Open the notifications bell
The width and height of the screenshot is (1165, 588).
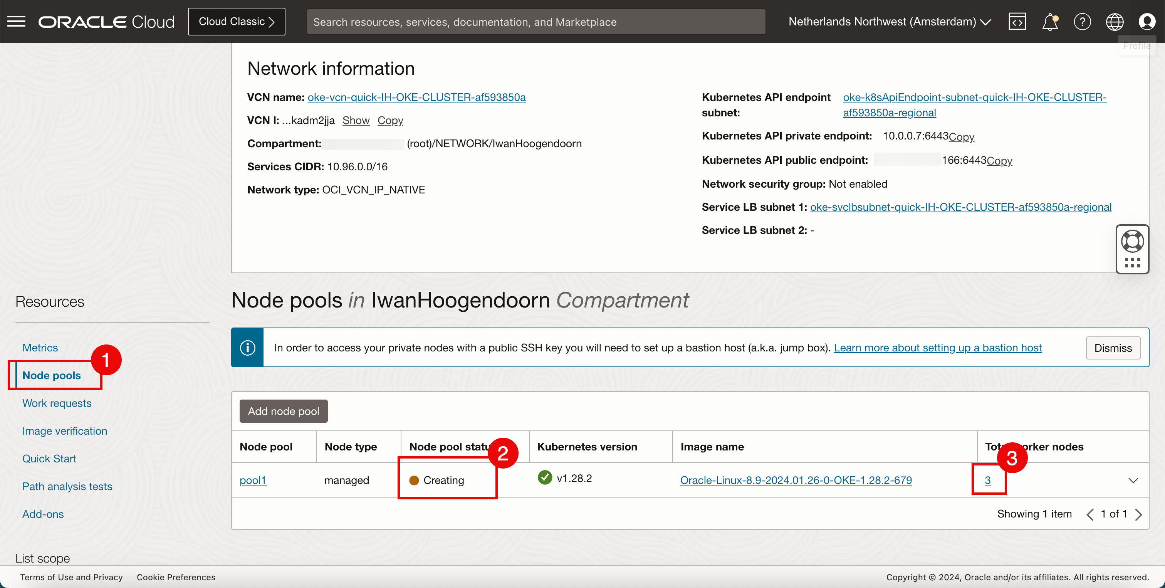coord(1050,22)
